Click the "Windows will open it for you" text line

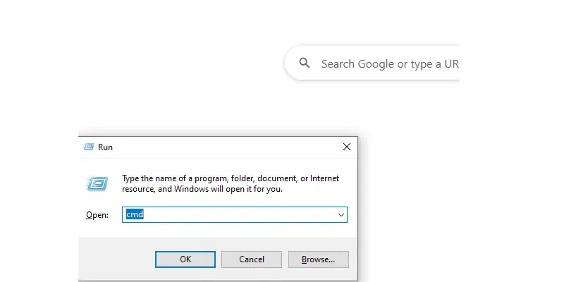point(202,189)
